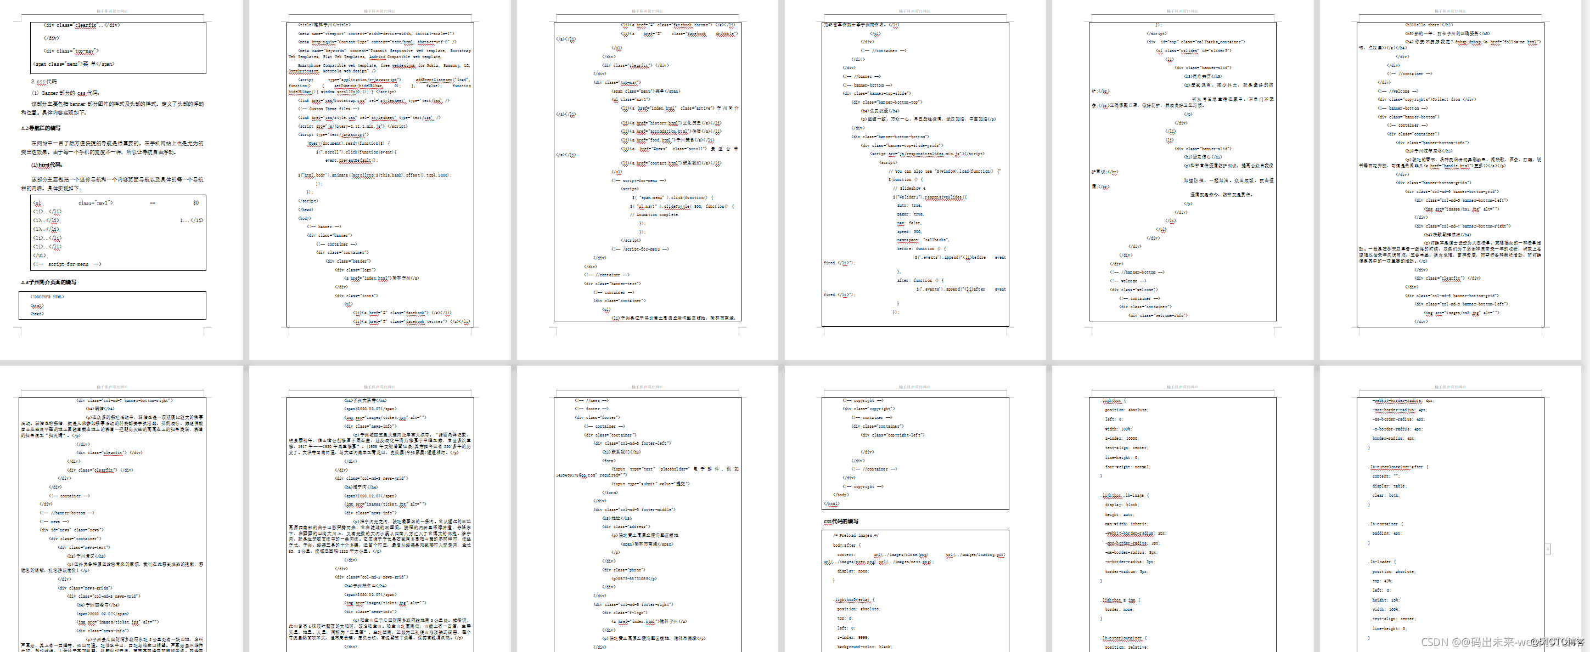The height and width of the screenshot is (652, 1590).
Task: Click the "/* Preload images */" comment
Action: click(x=856, y=535)
